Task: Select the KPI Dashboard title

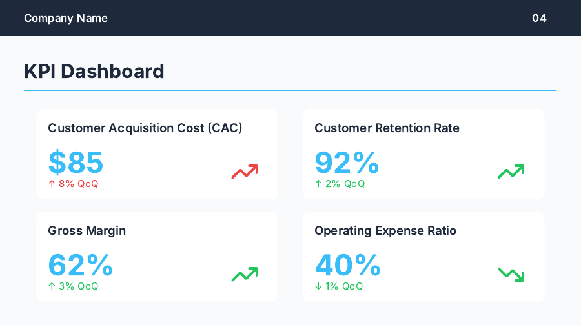Action: pos(94,71)
